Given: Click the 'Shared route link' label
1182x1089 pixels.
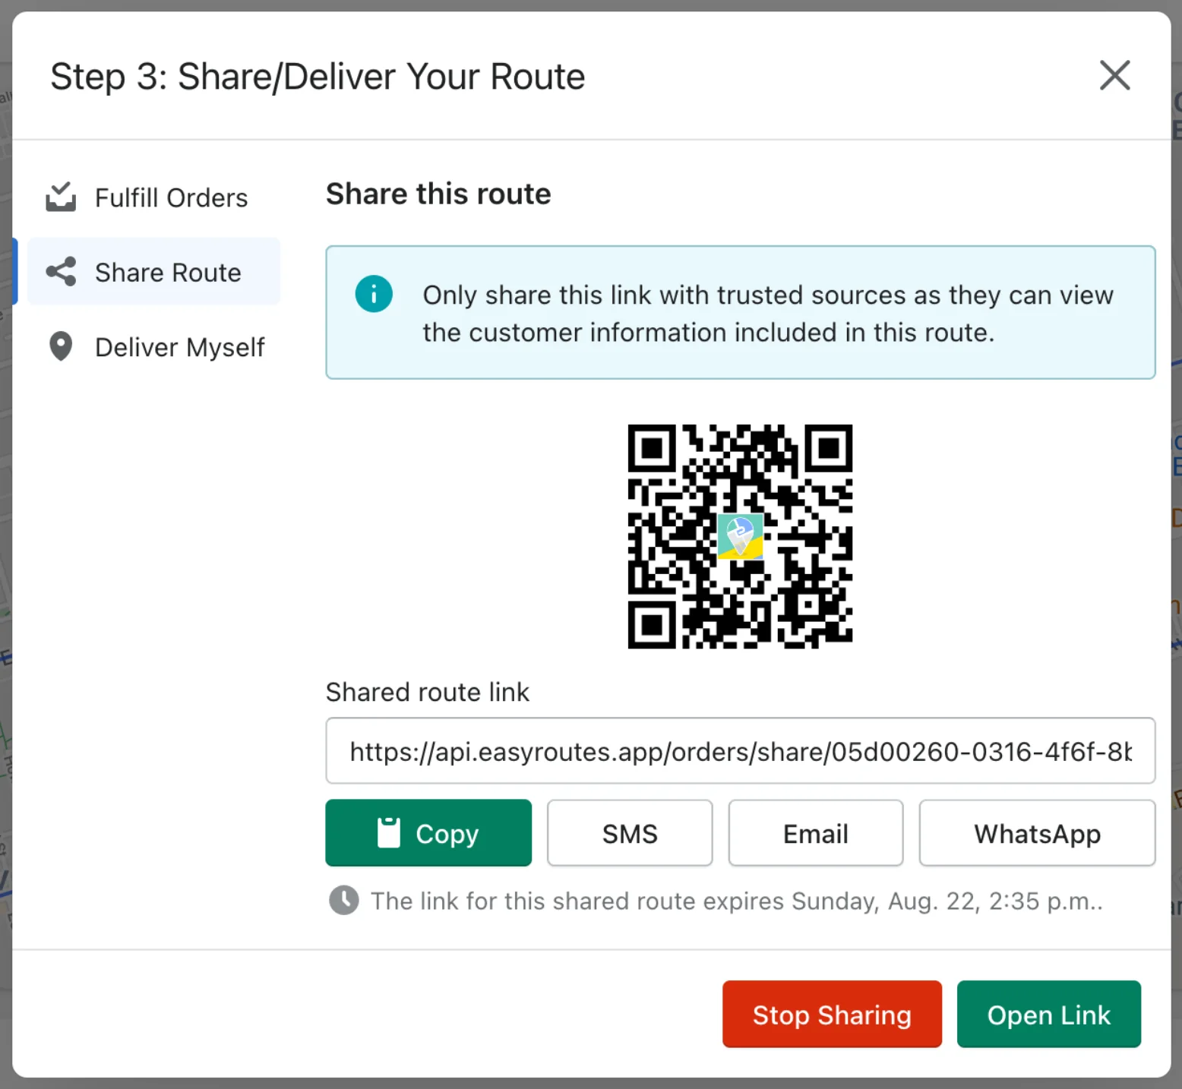Looking at the screenshot, I should [428, 692].
